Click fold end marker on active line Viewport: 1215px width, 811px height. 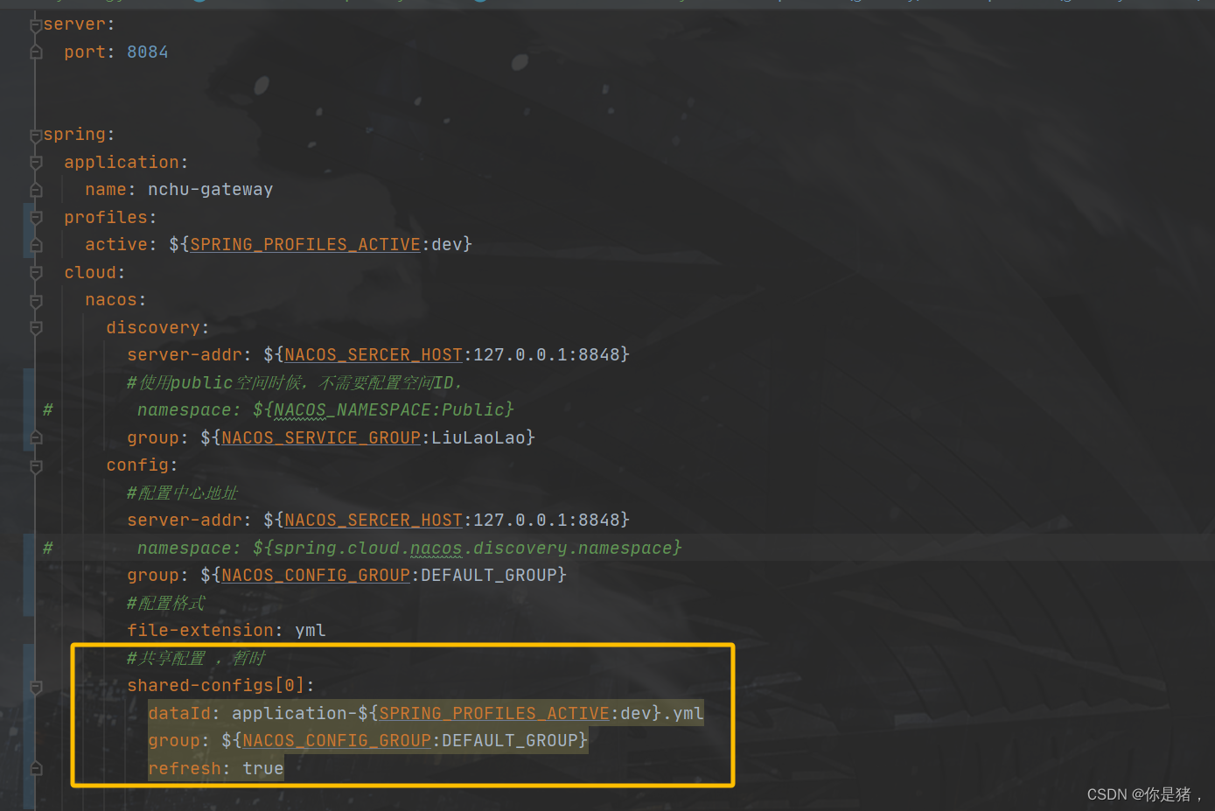pos(36,245)
